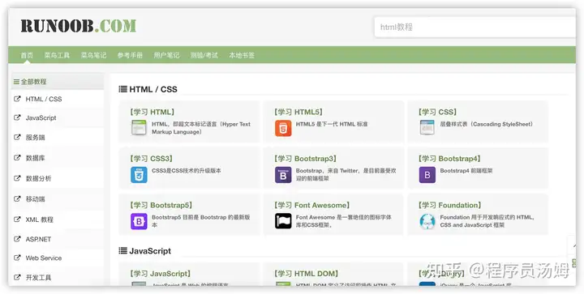This screenshot has width=584, height=294.
Task: Open the 【学习 Font Awesome】 tutorial link
Action: tap(311, 205)
